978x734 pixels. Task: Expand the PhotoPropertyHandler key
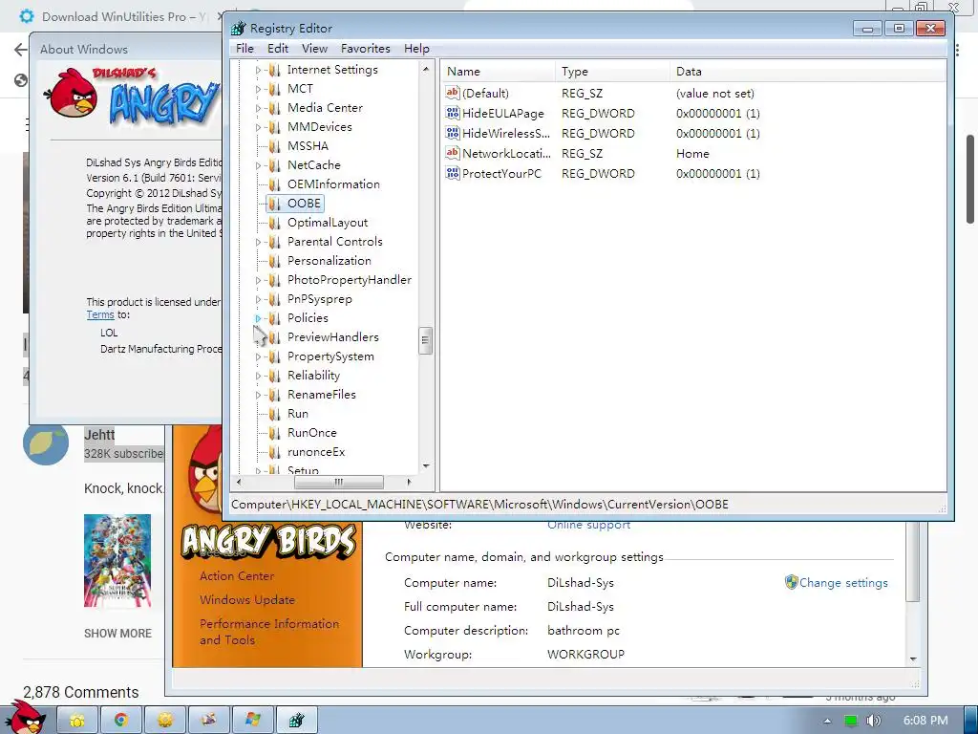point(258,280)
